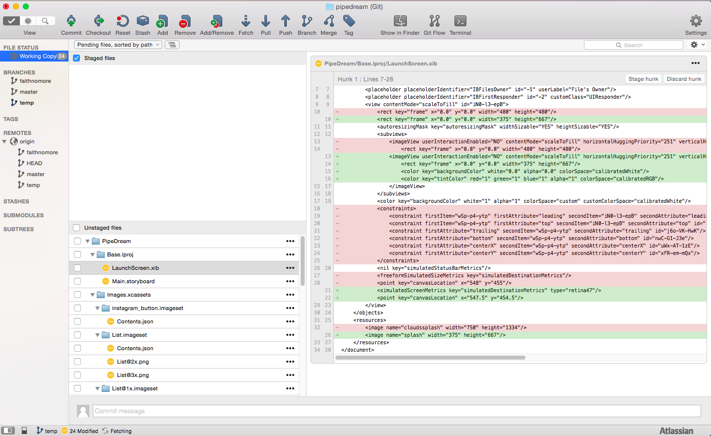Click the Commit message input field
Screen dimensions: 711x436
pyautogui.click(x=397, y=411)
